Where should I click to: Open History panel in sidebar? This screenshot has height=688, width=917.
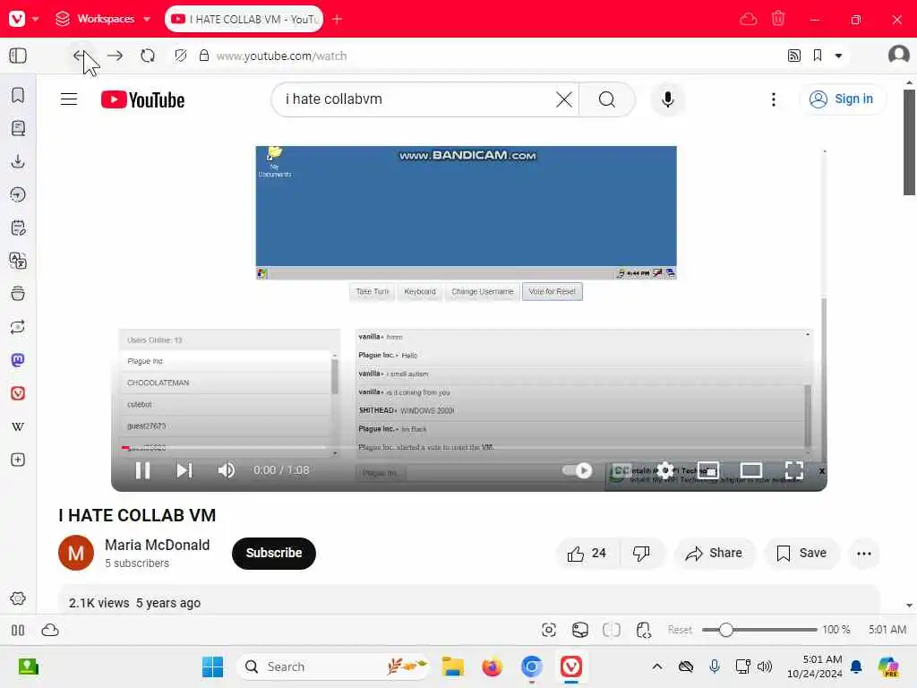pyautogui.click(x=18, y=194)
